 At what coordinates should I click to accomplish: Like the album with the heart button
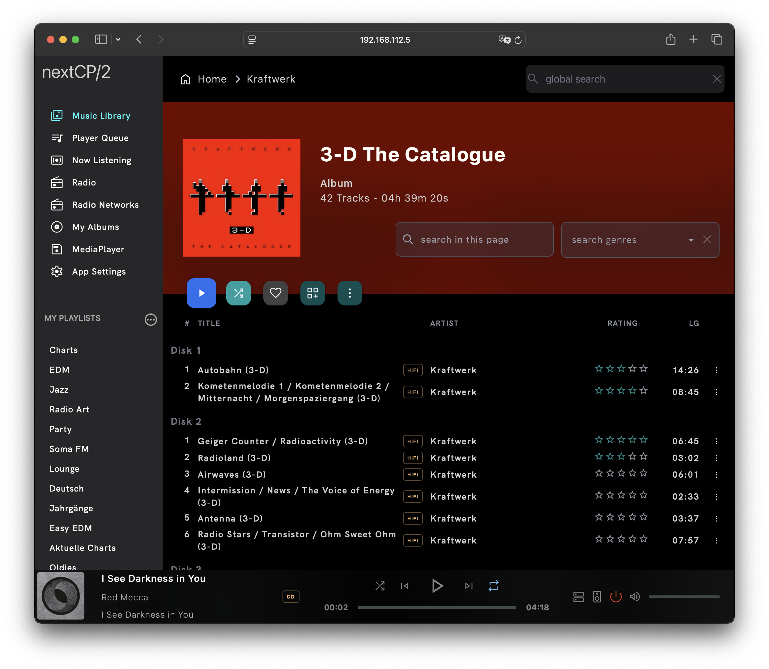pyautogui.click(x=275, y=293)
